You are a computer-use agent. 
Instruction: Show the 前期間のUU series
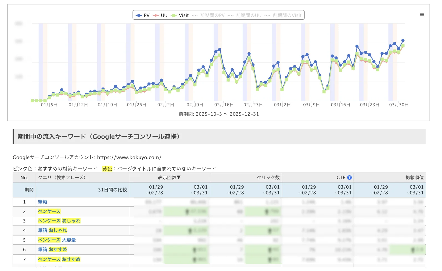coord(245,15)
